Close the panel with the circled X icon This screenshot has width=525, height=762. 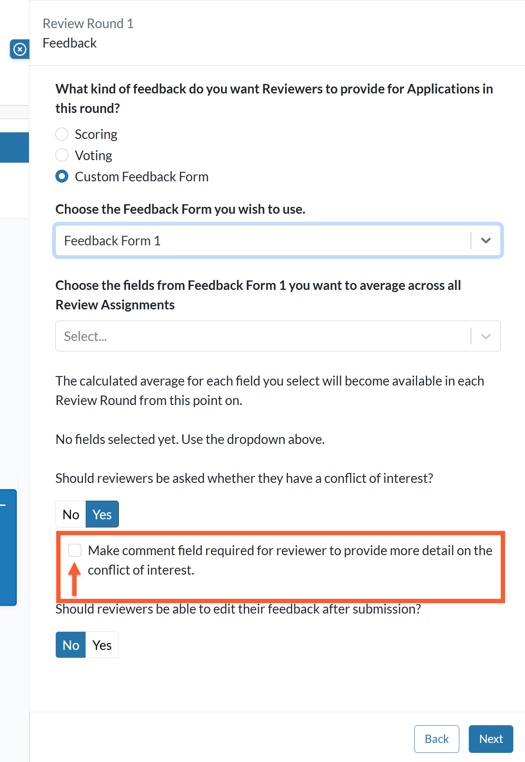pyautogui.click(x=19, y=49)
